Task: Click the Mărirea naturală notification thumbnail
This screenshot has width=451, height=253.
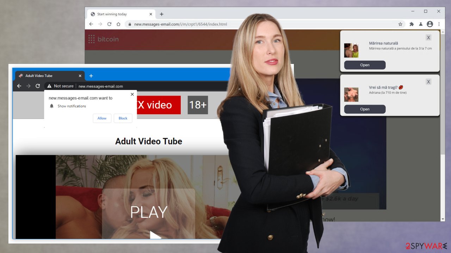Action: [351, 51]
